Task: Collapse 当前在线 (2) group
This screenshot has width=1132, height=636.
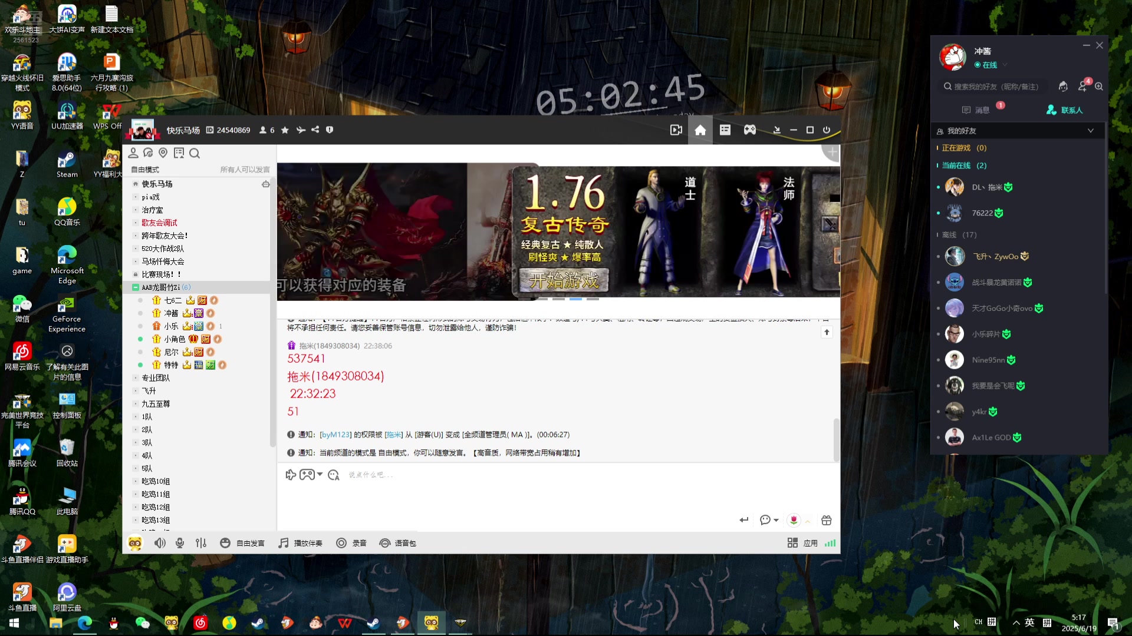Action: coord(964,165)
